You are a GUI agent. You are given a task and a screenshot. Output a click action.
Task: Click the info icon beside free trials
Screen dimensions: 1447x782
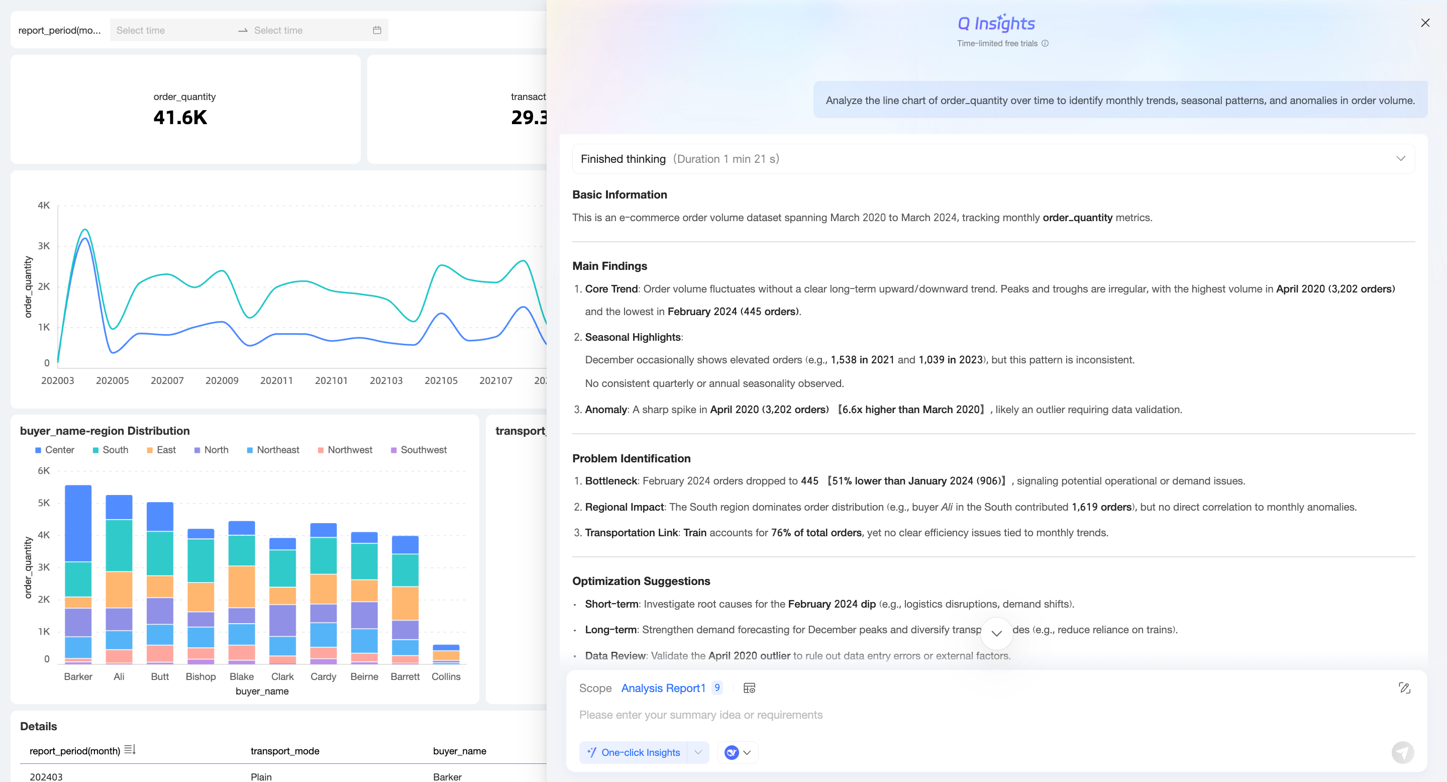[1045, 44]
